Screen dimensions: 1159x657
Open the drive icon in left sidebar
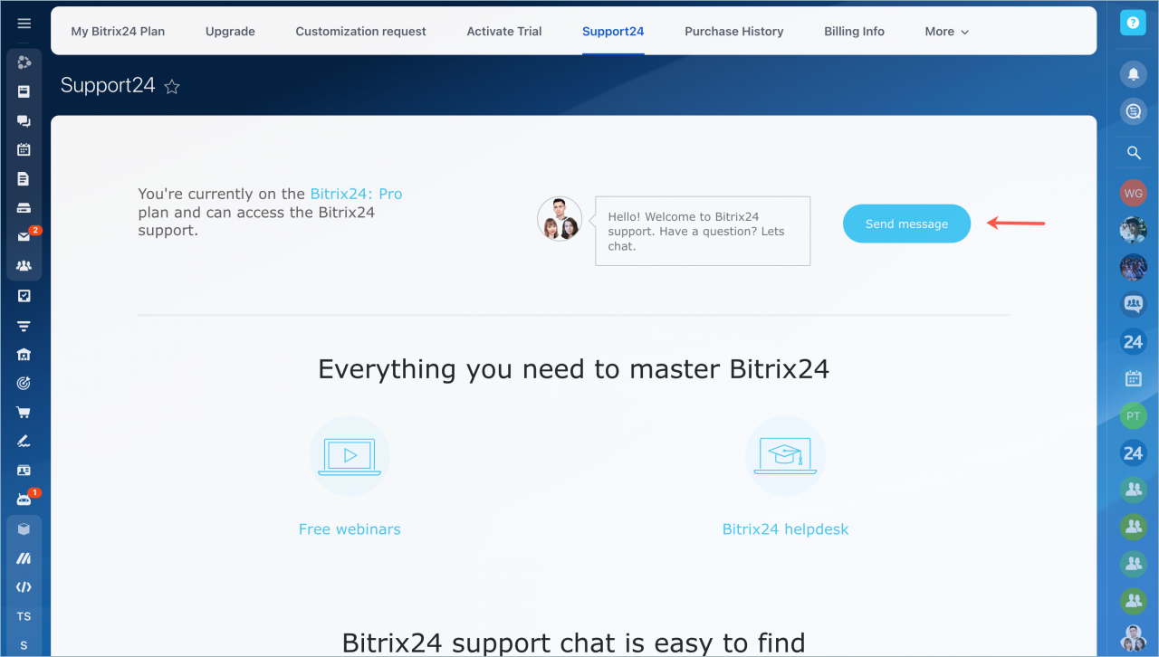click(x=24, y=208)
